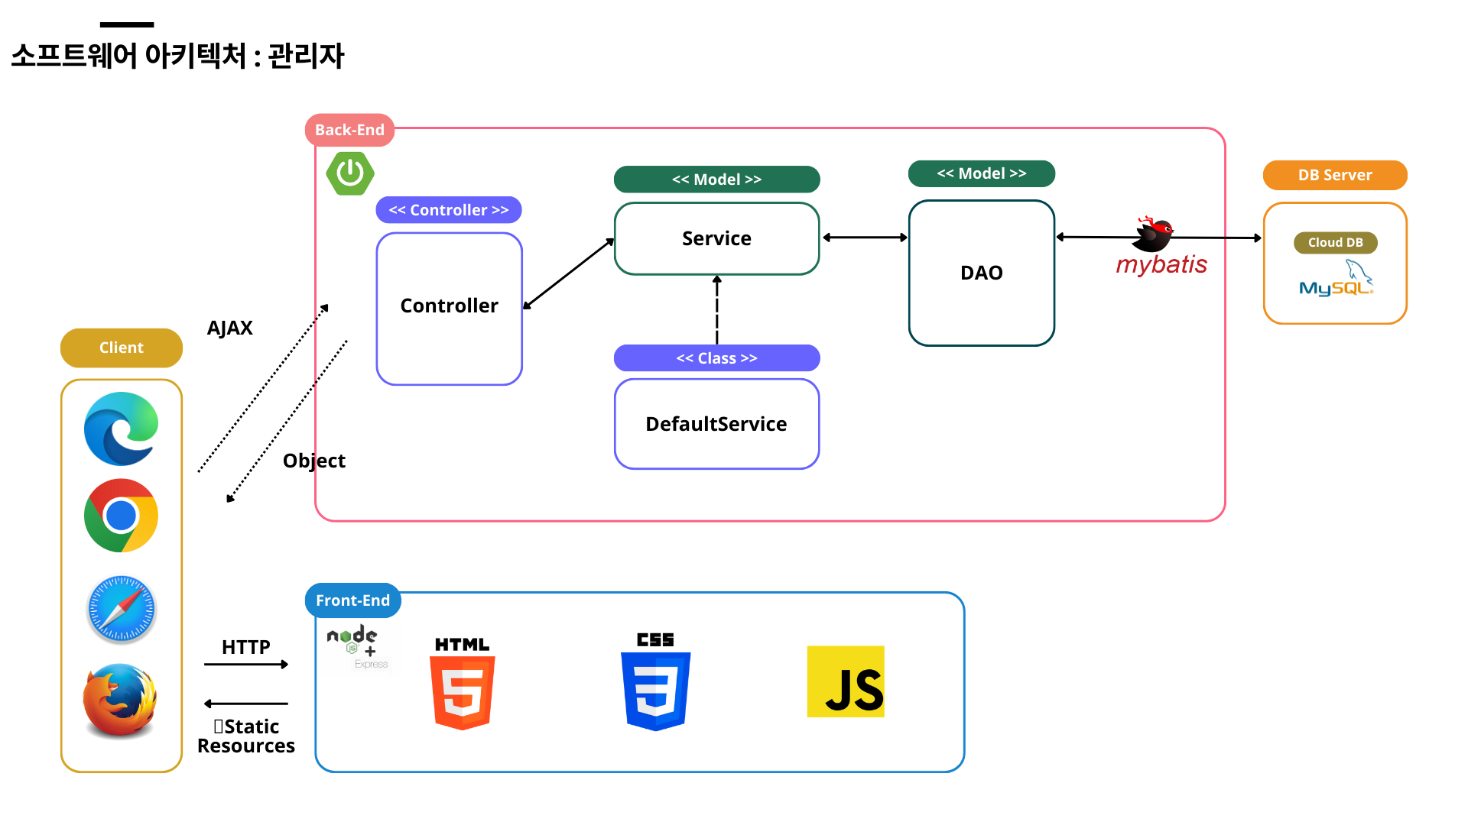
Task: Click the Service model box
Action: pyautogui.click(x=716, y=238)
